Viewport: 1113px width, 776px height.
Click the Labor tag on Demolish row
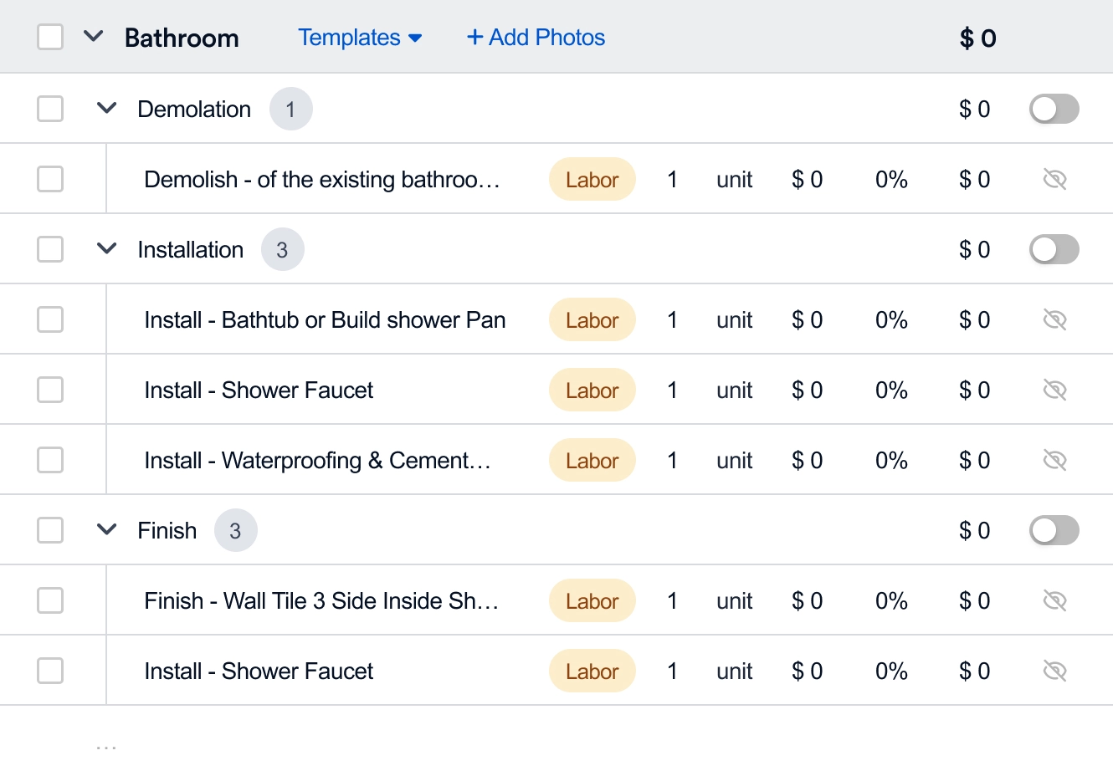592,179
